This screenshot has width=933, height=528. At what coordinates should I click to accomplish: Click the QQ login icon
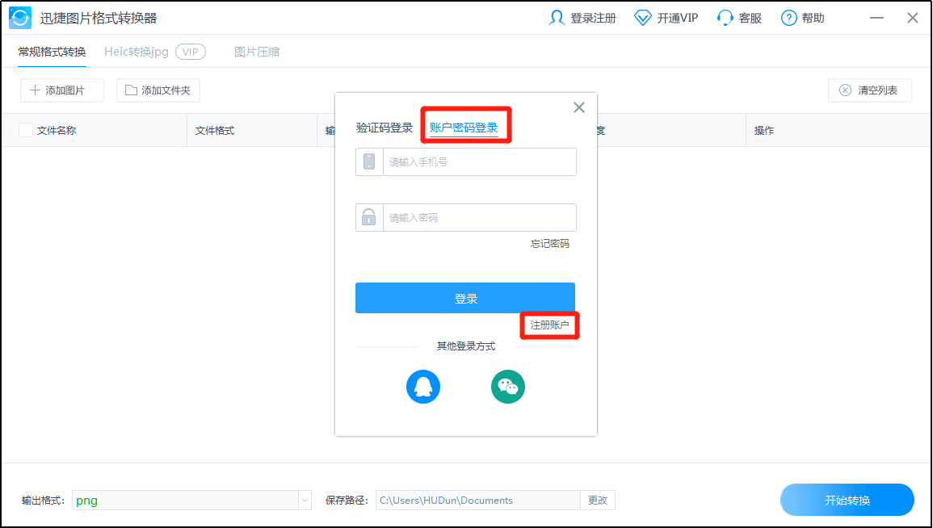point(423,387)
